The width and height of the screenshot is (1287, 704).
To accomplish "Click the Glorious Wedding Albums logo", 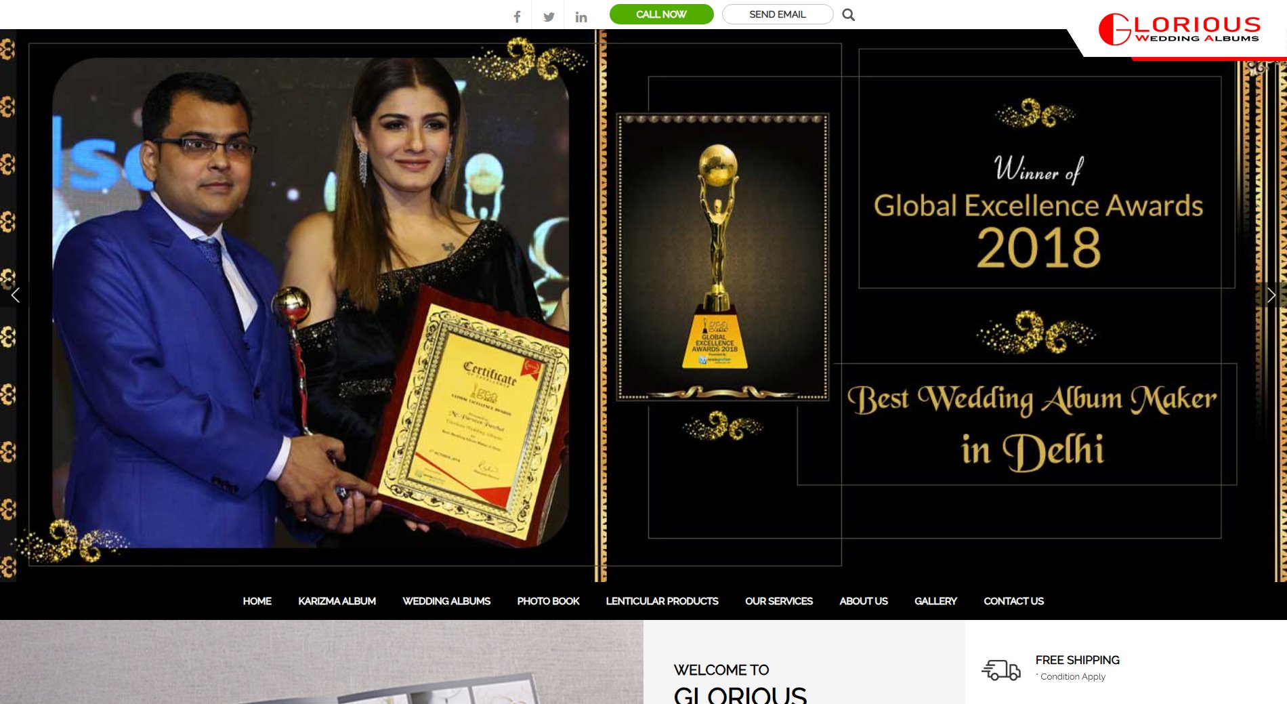I will (x=1179, y=30).
